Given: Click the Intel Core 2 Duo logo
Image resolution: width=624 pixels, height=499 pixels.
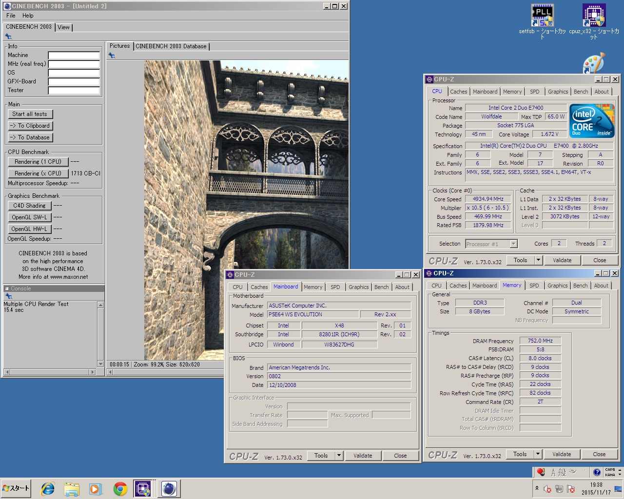Looking at the screenshot, I should [x=592, y=121].
